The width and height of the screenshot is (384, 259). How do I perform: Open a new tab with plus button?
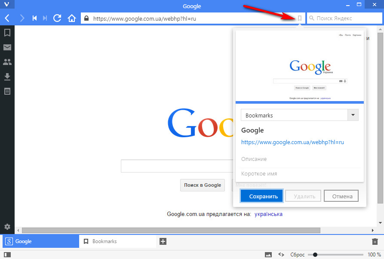point(163,241)
